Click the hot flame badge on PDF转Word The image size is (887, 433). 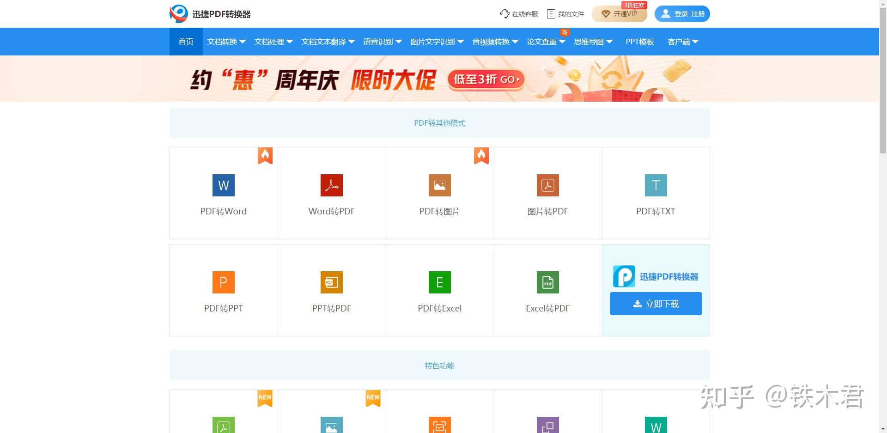pos(265,156)
